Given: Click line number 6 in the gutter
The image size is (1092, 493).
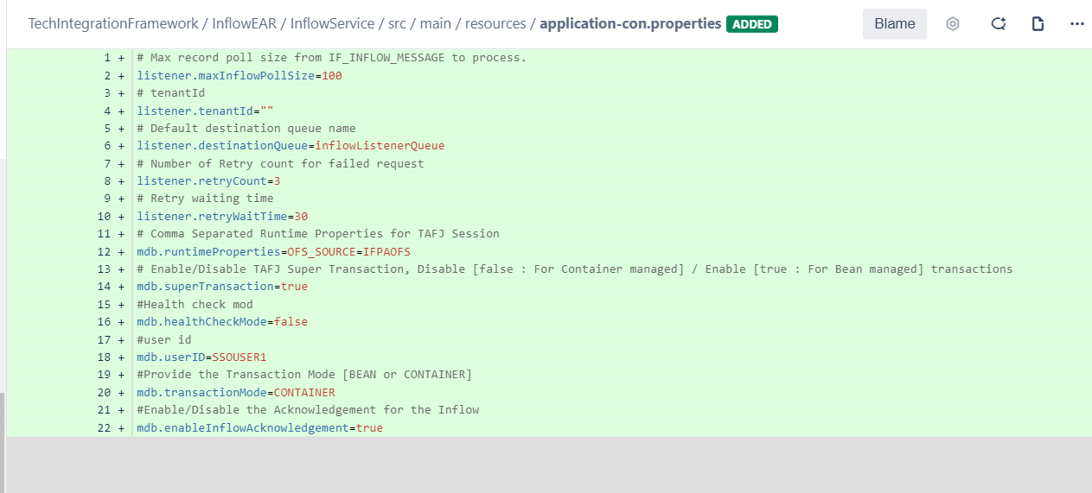Looking at the screenshot, I should [107, 146].
